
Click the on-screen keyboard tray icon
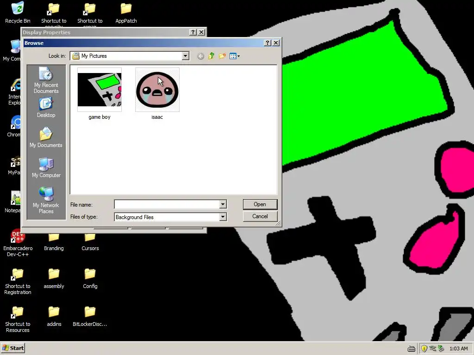point(412,349)
